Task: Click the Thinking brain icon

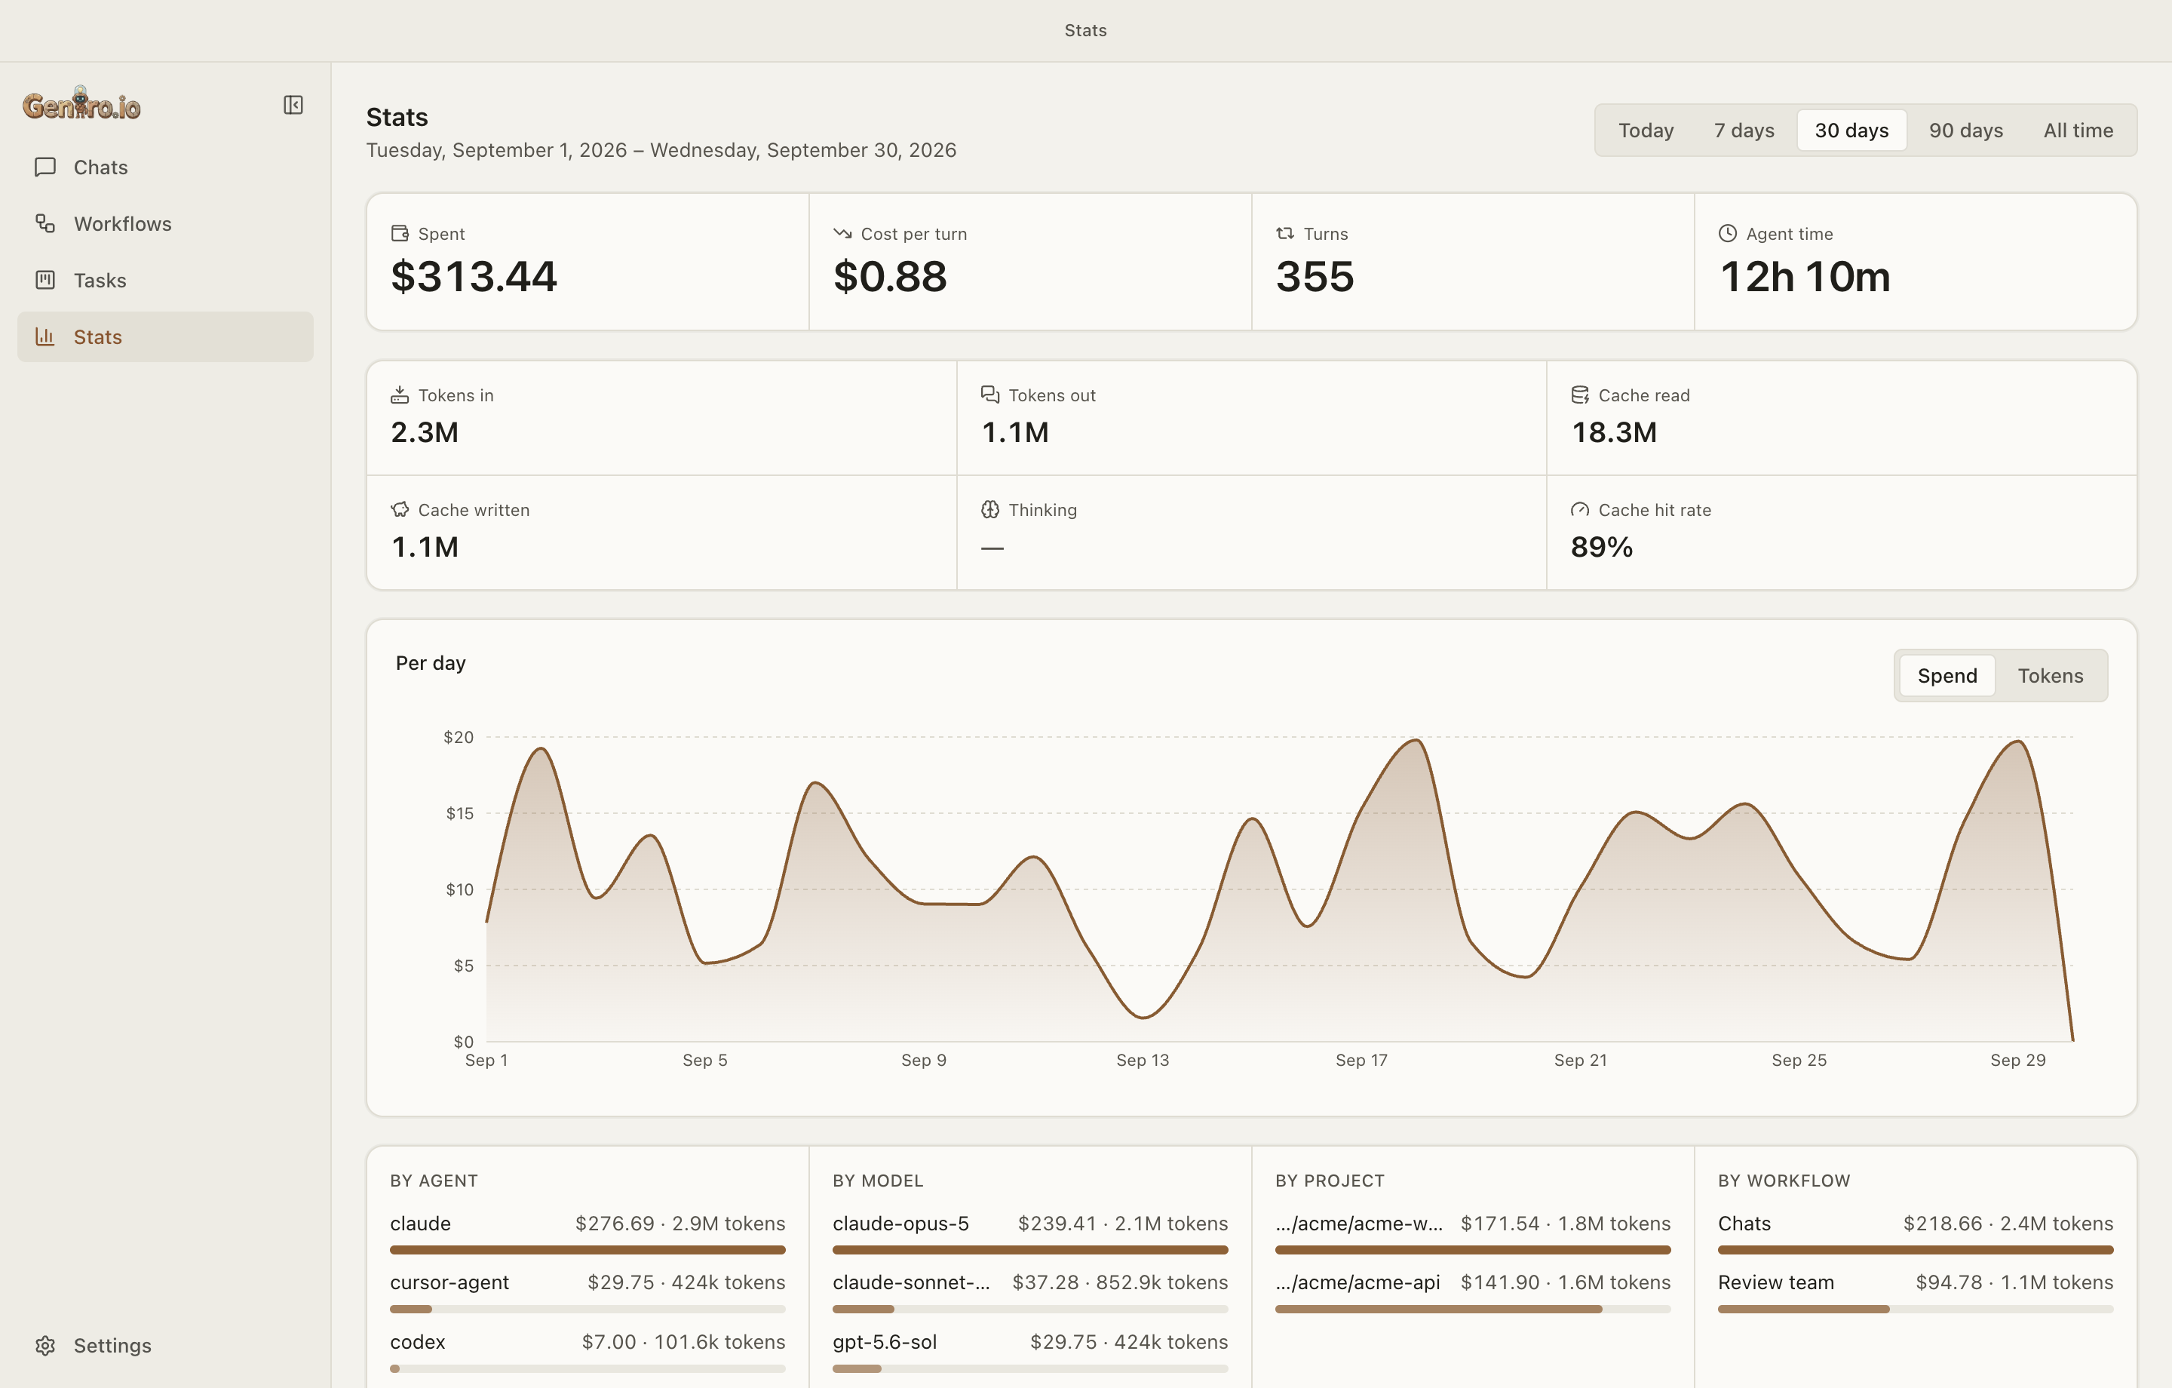Action: pyautogui.click(x=989, y=510)
